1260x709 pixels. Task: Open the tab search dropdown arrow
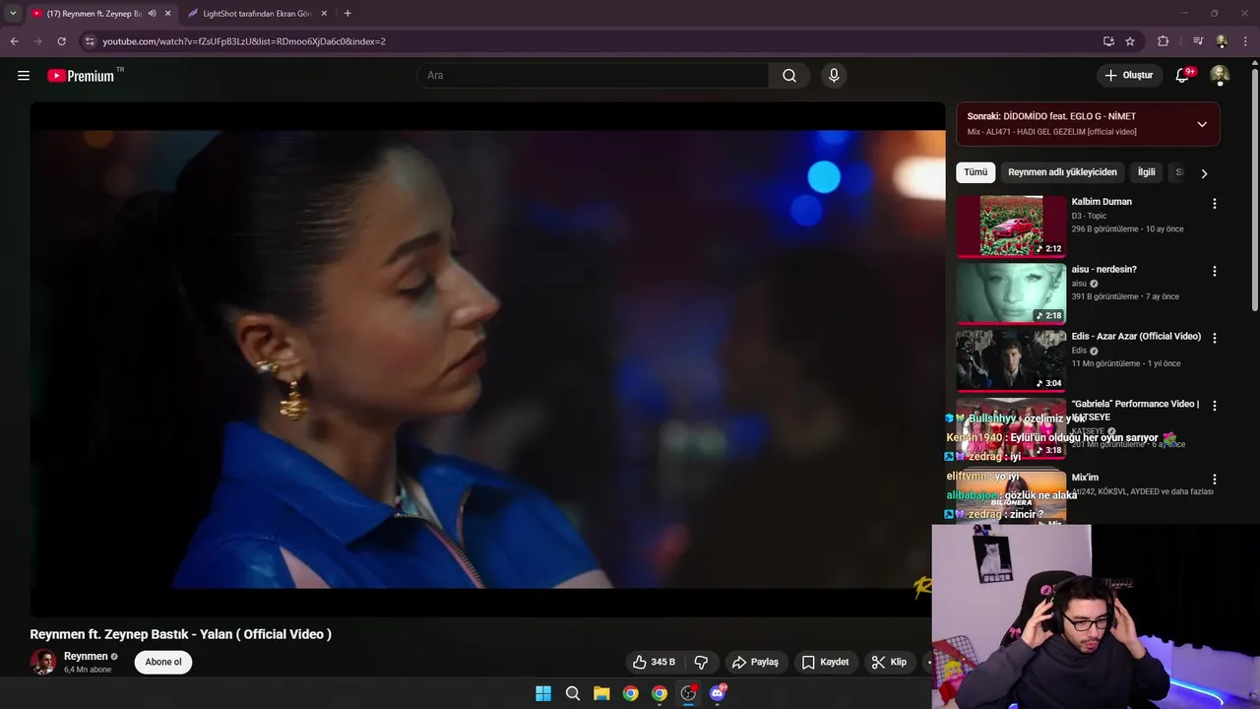pyautogui.click(x=13, y=14)
